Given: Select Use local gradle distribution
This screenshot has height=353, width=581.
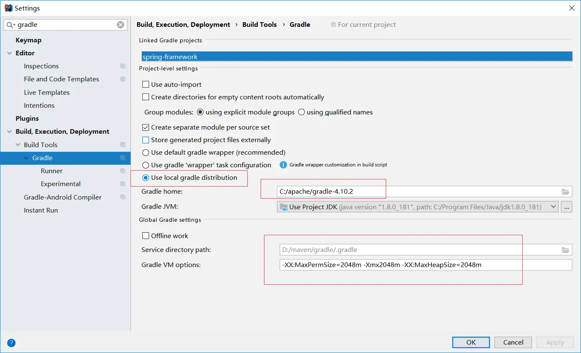Looking at the screenshot, I should tap(146, 178).
